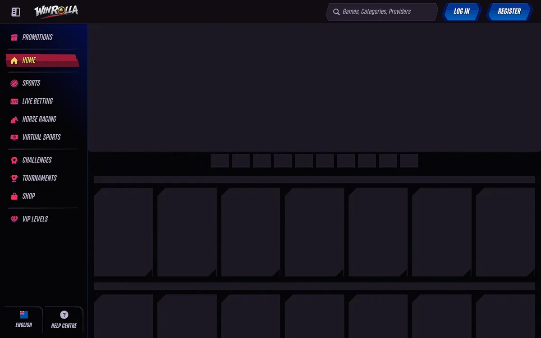This screenshot has height=338, width=541.
Task: Click the Promotions gift icon
Action: [14, 37]
